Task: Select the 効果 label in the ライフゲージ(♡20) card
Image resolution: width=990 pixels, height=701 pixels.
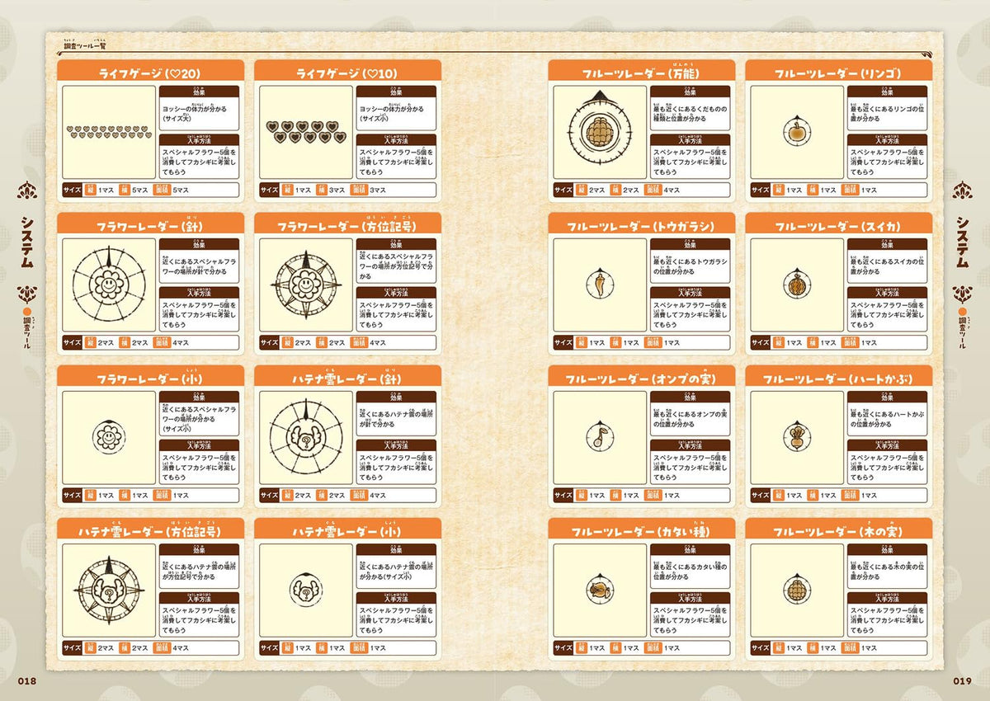Action: tap(199, 93)
